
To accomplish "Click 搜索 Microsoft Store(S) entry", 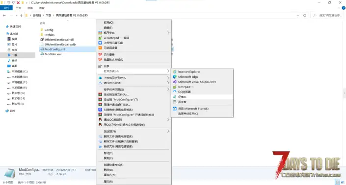I will point(202,109).
